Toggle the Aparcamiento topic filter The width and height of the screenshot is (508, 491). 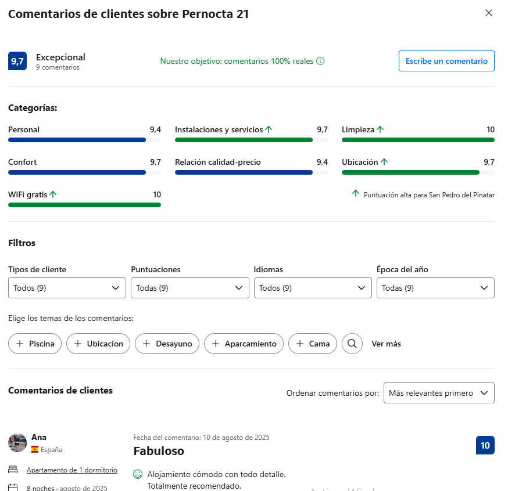[244, 344]
